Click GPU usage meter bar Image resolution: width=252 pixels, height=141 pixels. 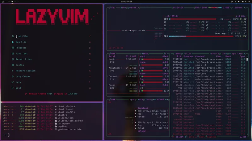click(x=201, y=36)
